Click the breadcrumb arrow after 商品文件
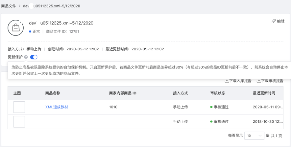The image size is (291, 147). tap(19, 6)
